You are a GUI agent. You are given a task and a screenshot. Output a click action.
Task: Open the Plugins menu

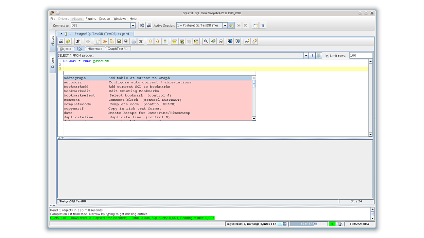pyautogui.click(x=91, y=19)
